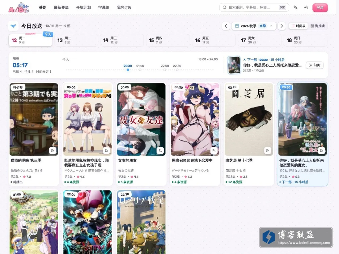Click the 7.2 rating under 猫猫的呢喃
The height and width of the screenshot is (254, 339).
click(x=27, y=177)
